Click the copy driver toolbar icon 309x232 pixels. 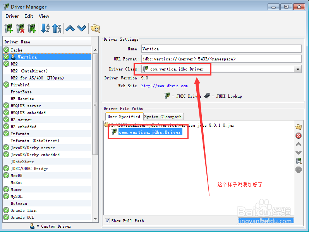coord(32,28)
